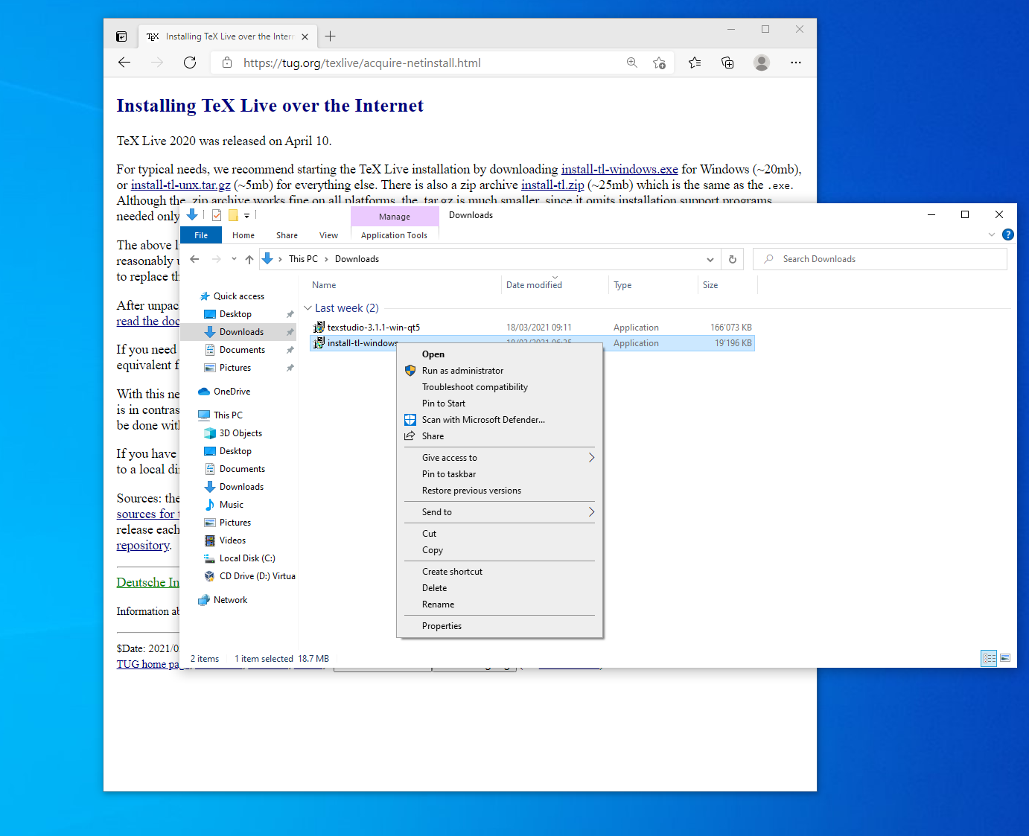Expand the ribbon chevron

[x=992, y=234]
